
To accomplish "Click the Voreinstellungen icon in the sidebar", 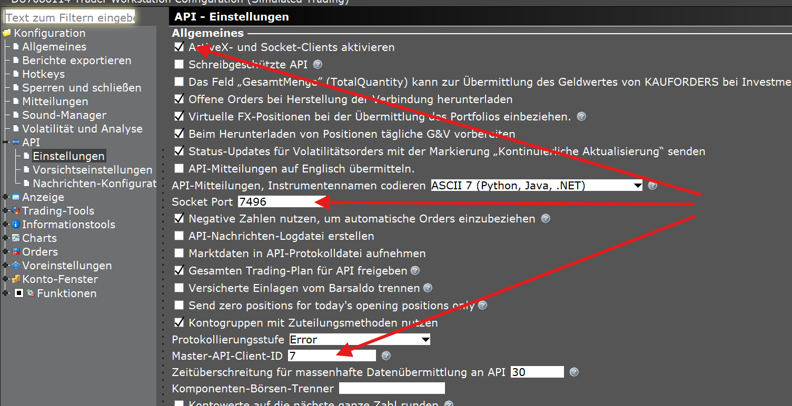I will pos(16,266).
